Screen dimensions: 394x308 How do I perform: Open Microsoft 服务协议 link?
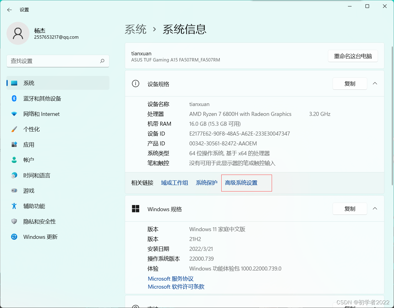[171, 279]
